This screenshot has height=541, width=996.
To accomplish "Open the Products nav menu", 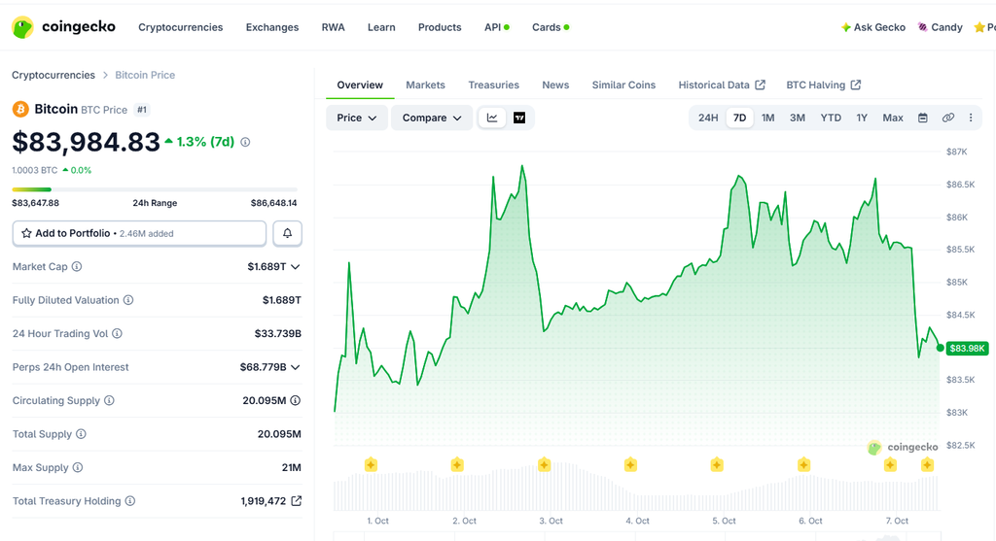I will pos(440,27).
